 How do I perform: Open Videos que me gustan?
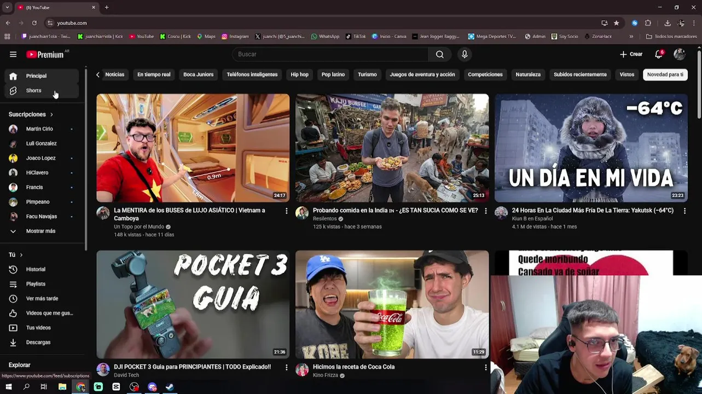click(42, 313)
